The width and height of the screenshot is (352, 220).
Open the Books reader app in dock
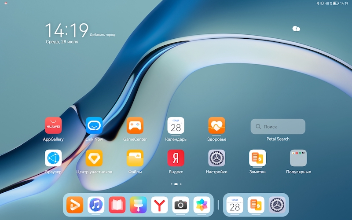[x=117, y=205]
